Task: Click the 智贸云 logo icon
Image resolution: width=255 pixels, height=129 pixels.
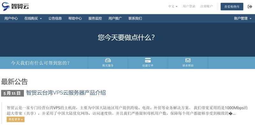Action: [x=6, y=6]
